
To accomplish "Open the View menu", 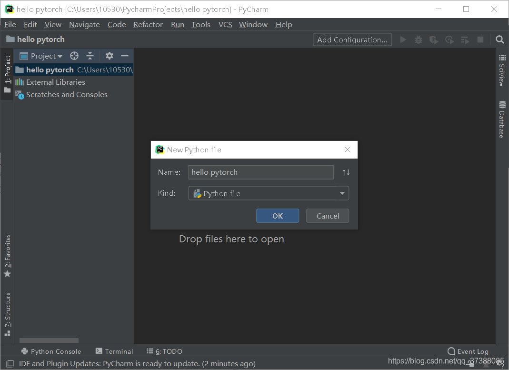I will pos(53,25).
